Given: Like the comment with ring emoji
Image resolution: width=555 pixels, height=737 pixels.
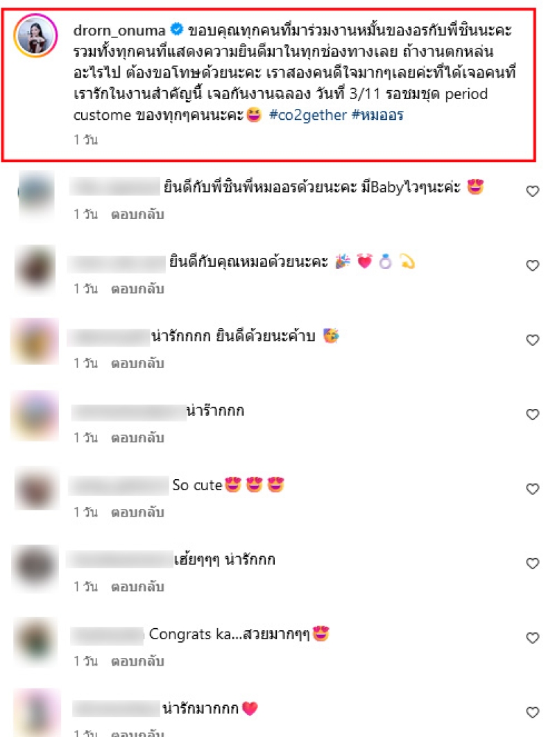Looking at the screenshot, I should click(532, 266).
